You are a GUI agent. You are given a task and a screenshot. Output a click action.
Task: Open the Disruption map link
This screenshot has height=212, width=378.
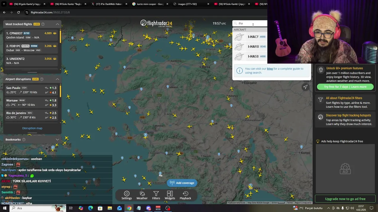tap(32, 128)
